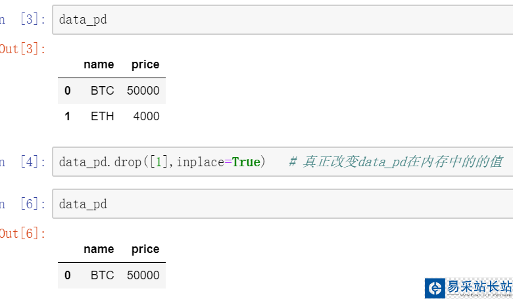Click the Chinese comment in cell 4
513x299 pixels.
pos(395,162)
